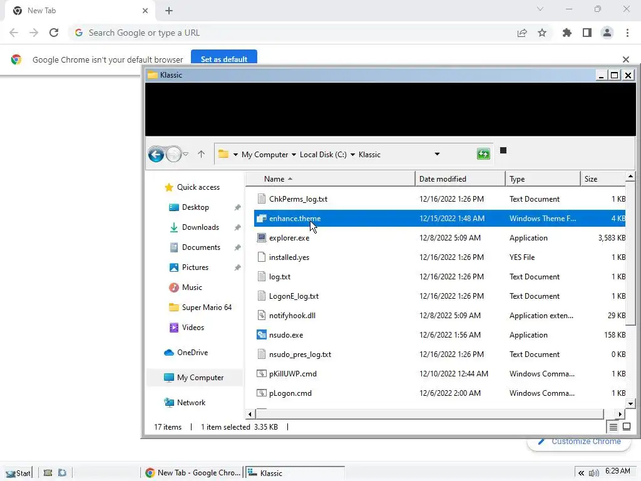This screenshot has width=641, height=481.
Task: Open Videos in the navigation pane
Action: tap(193, 328)
